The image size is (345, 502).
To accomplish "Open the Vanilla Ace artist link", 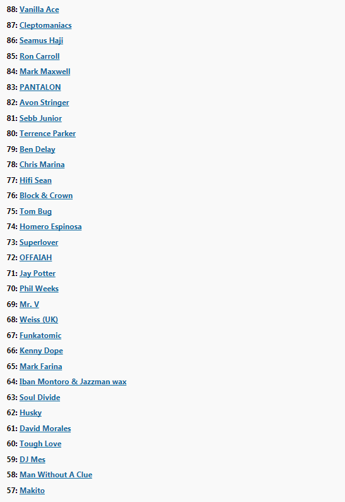I will (x=39, y=9).
